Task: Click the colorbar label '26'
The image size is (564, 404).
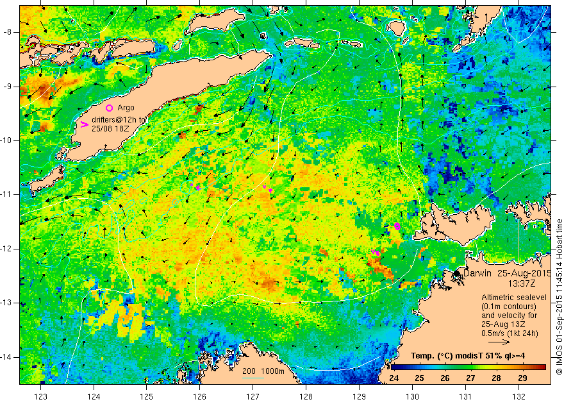Action: tap(445, 378)
